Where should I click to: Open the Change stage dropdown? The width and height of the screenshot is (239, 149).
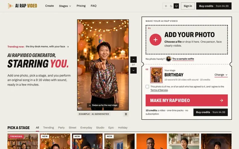click(x=221, y=75)
